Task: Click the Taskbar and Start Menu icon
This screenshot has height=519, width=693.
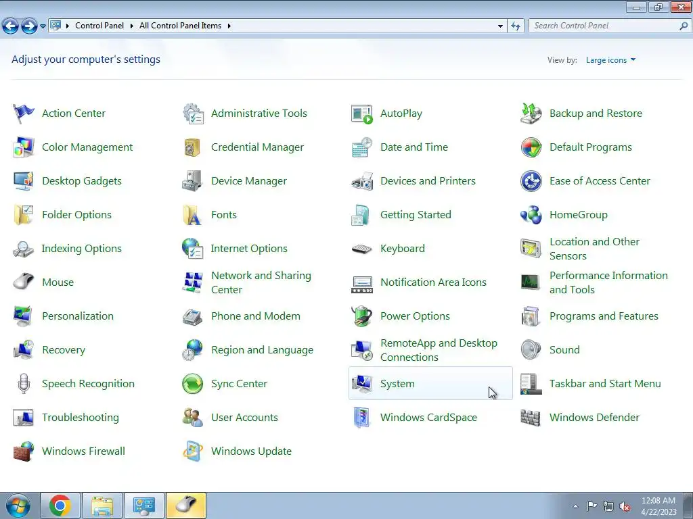Action: 531,384
